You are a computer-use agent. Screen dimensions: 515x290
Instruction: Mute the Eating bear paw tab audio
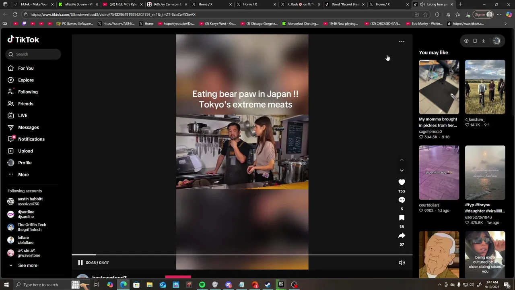[x=422, y=4]
